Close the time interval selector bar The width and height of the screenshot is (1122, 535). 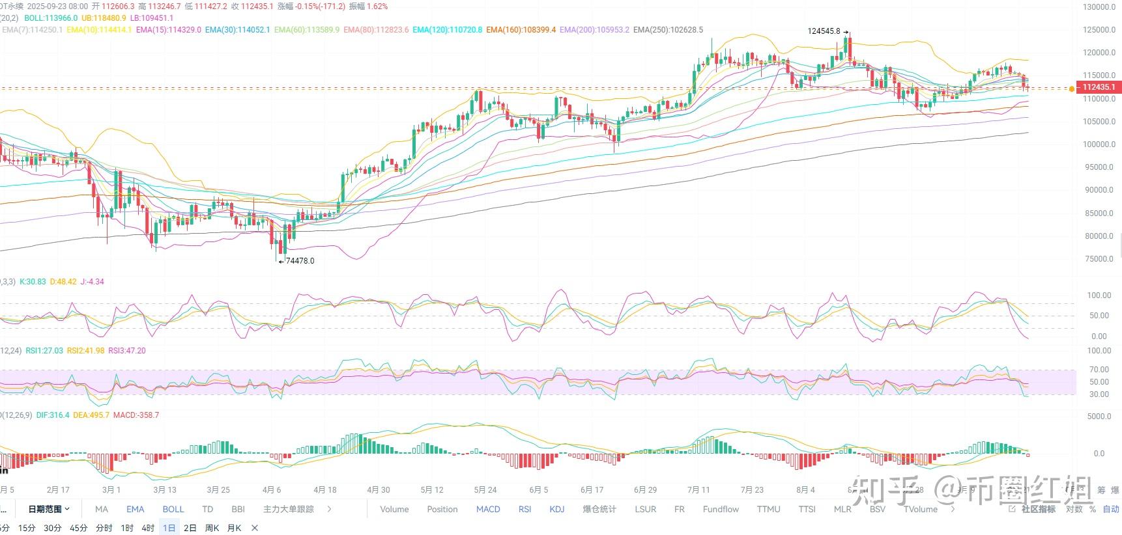coord(255,528)
